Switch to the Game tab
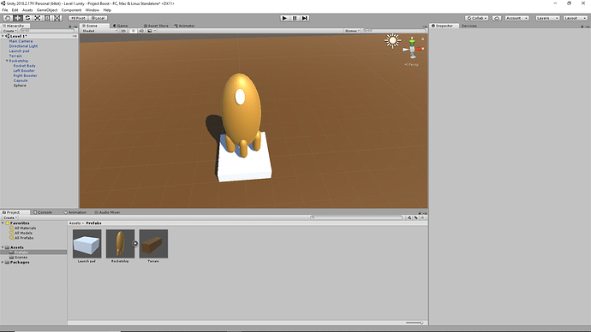Viewport: 591px width, 332px height. pyautogui.click(x=121, y=26)
